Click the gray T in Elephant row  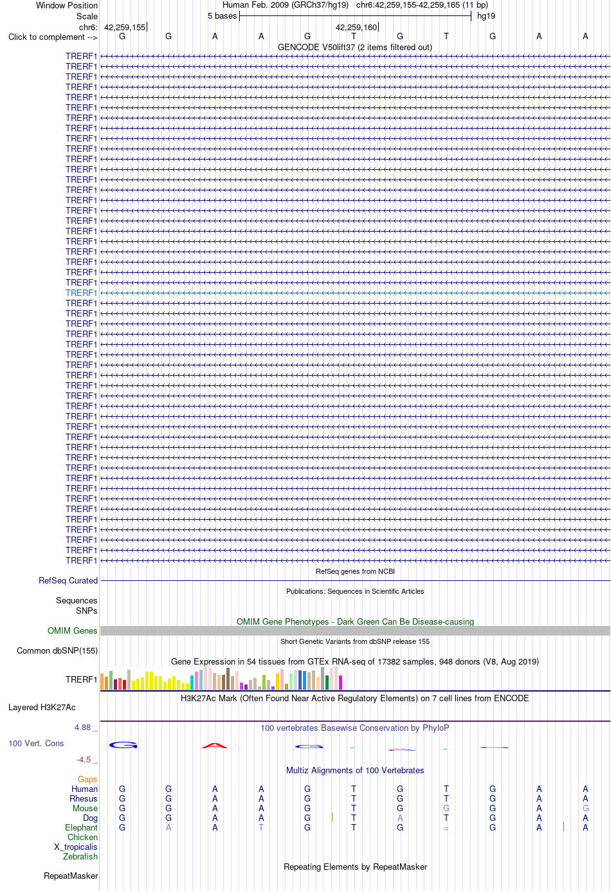261,827
